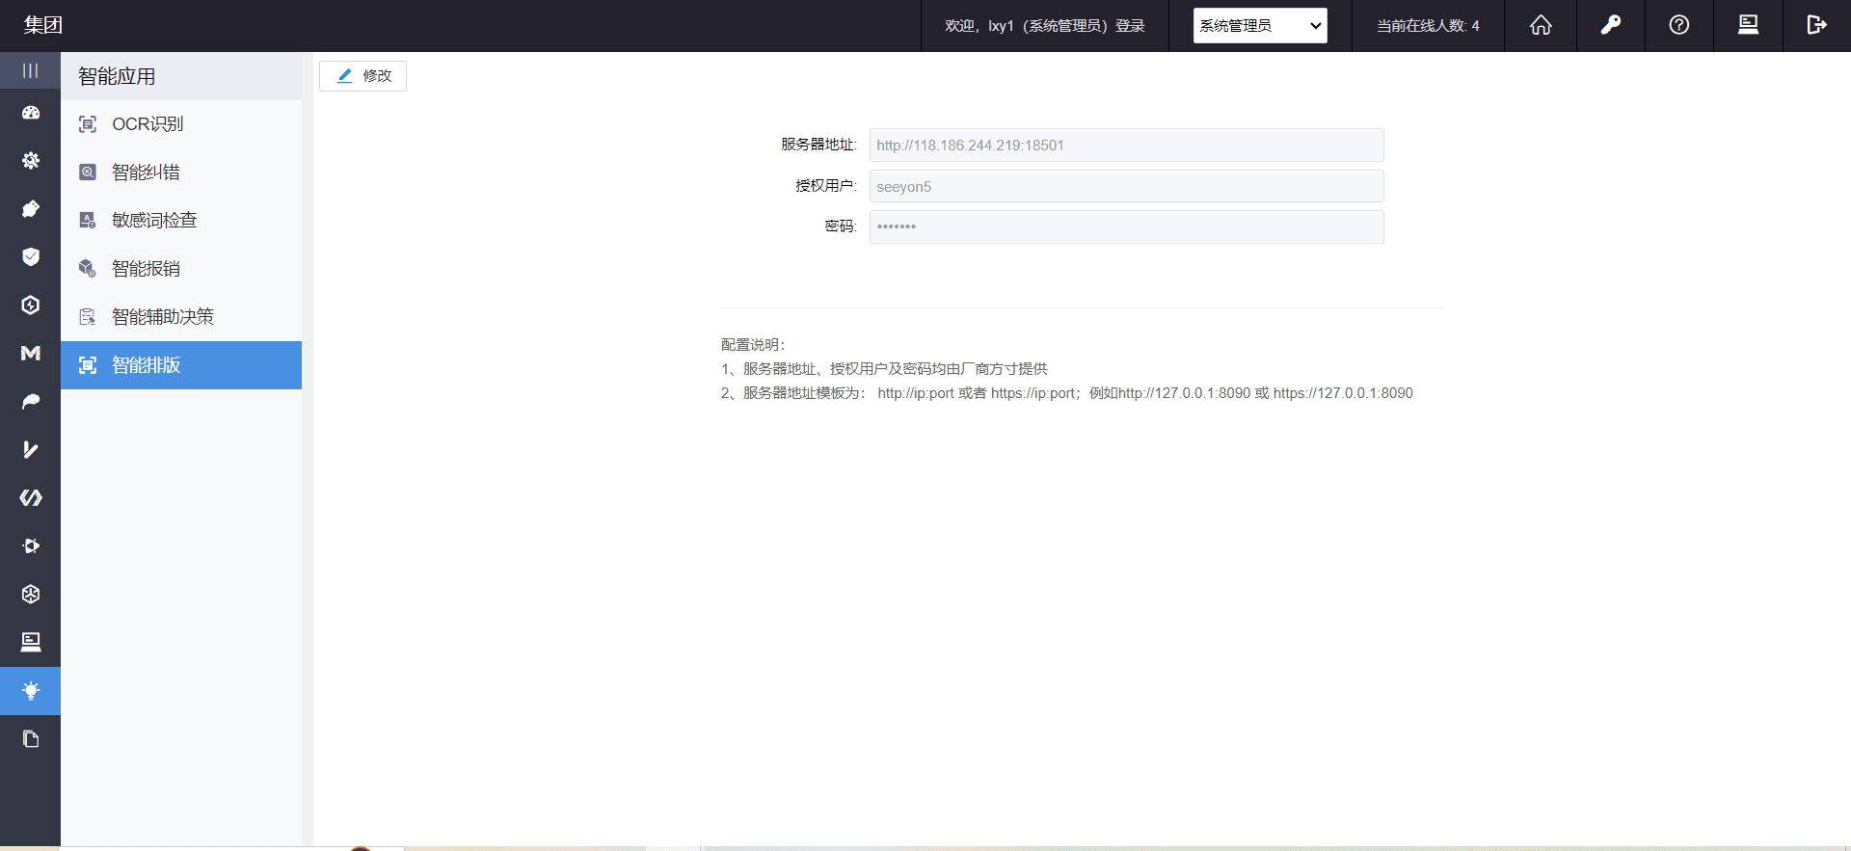Open the 系统管理员 role dropdown
The width and height of the screenshot is (1851, 851).
point(1260,26)
